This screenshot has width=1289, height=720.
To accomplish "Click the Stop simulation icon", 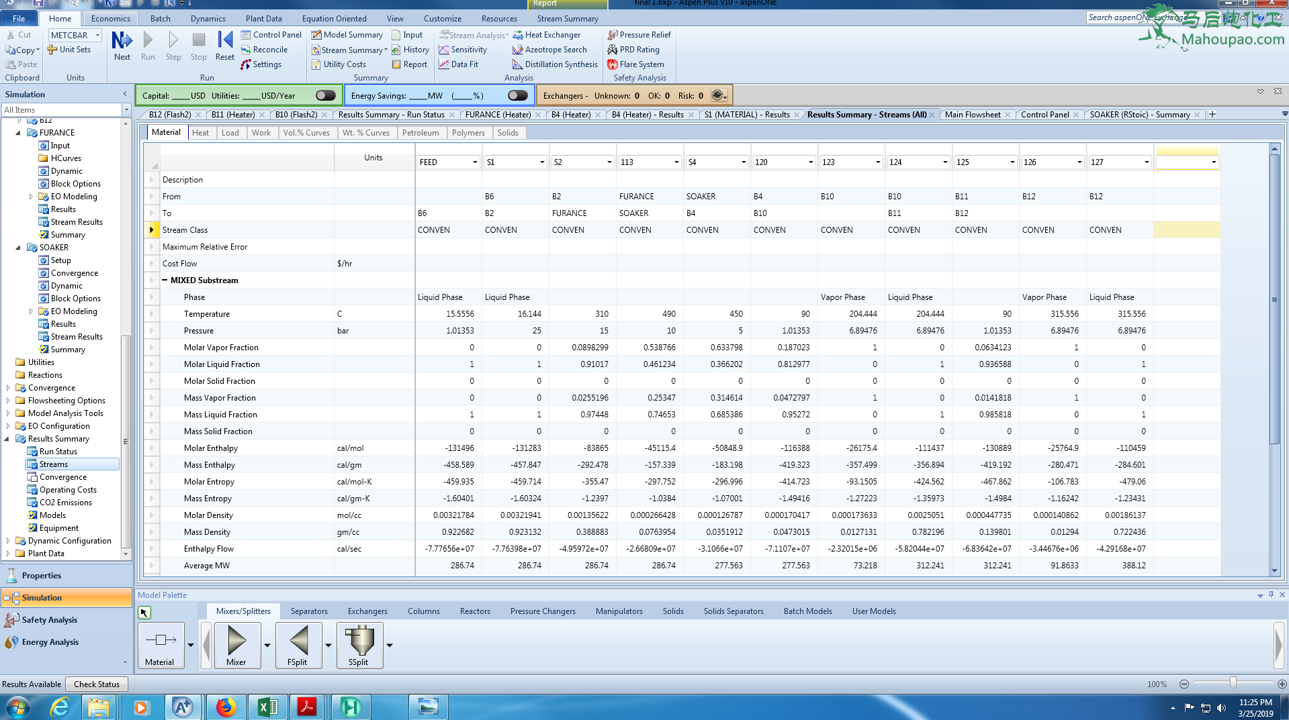I will point(198,45).
